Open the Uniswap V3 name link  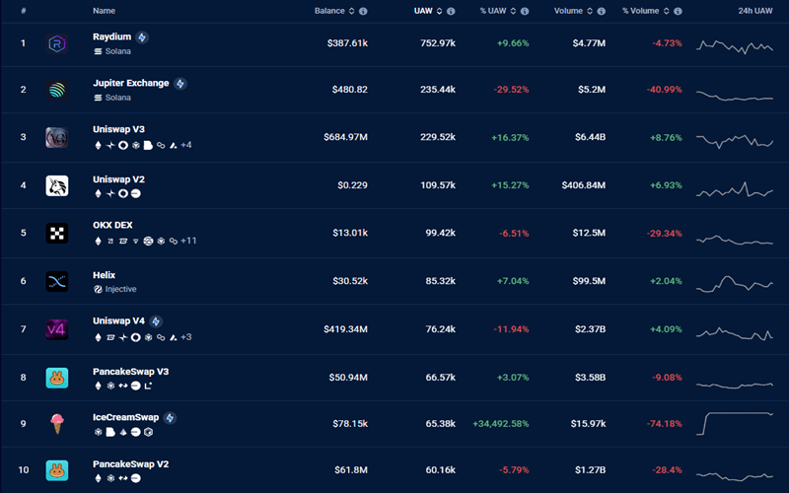[x=118, y=129]
